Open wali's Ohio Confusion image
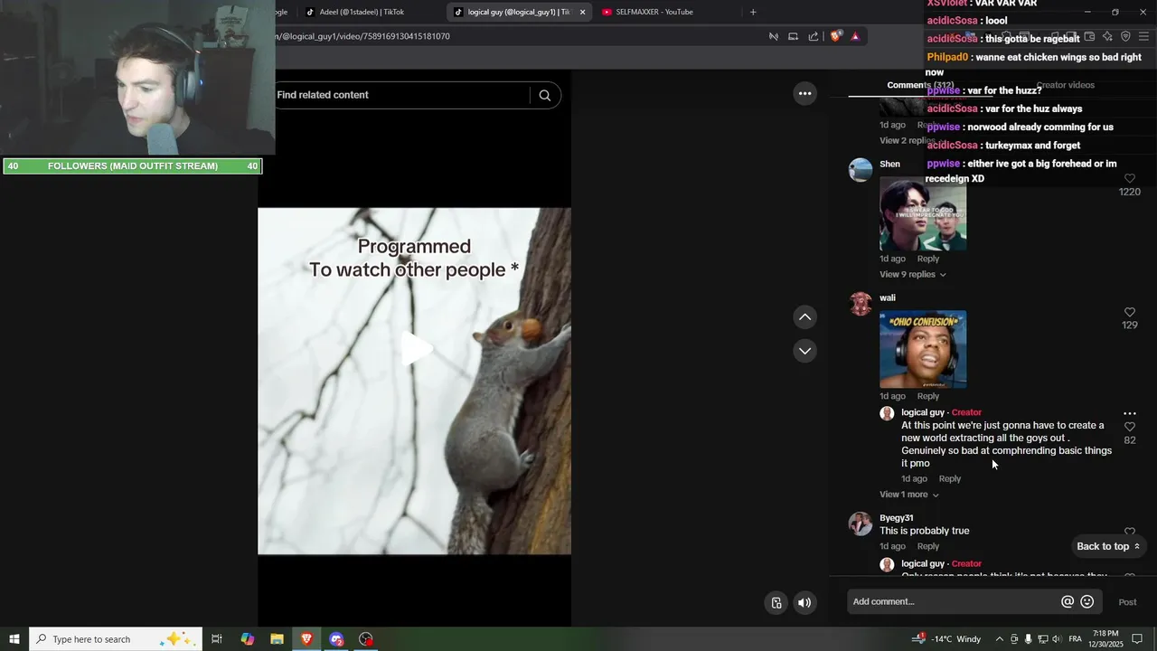The image size is (1157, 651). pyautogui.click(x=923, y=349)
